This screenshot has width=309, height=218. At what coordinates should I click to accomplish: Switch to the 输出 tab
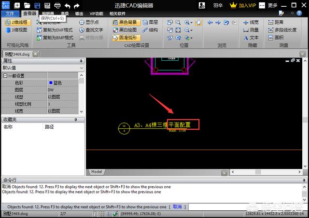click(x=79, y=14)
